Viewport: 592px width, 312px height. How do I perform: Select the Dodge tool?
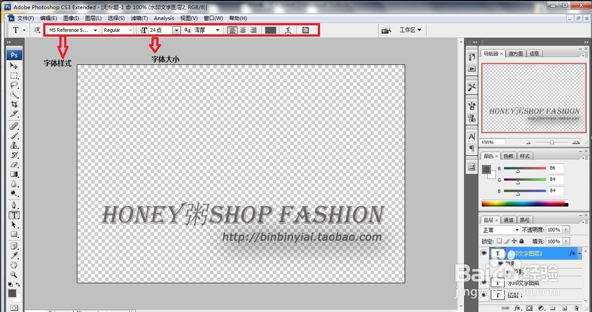click(x=14, y=194)
